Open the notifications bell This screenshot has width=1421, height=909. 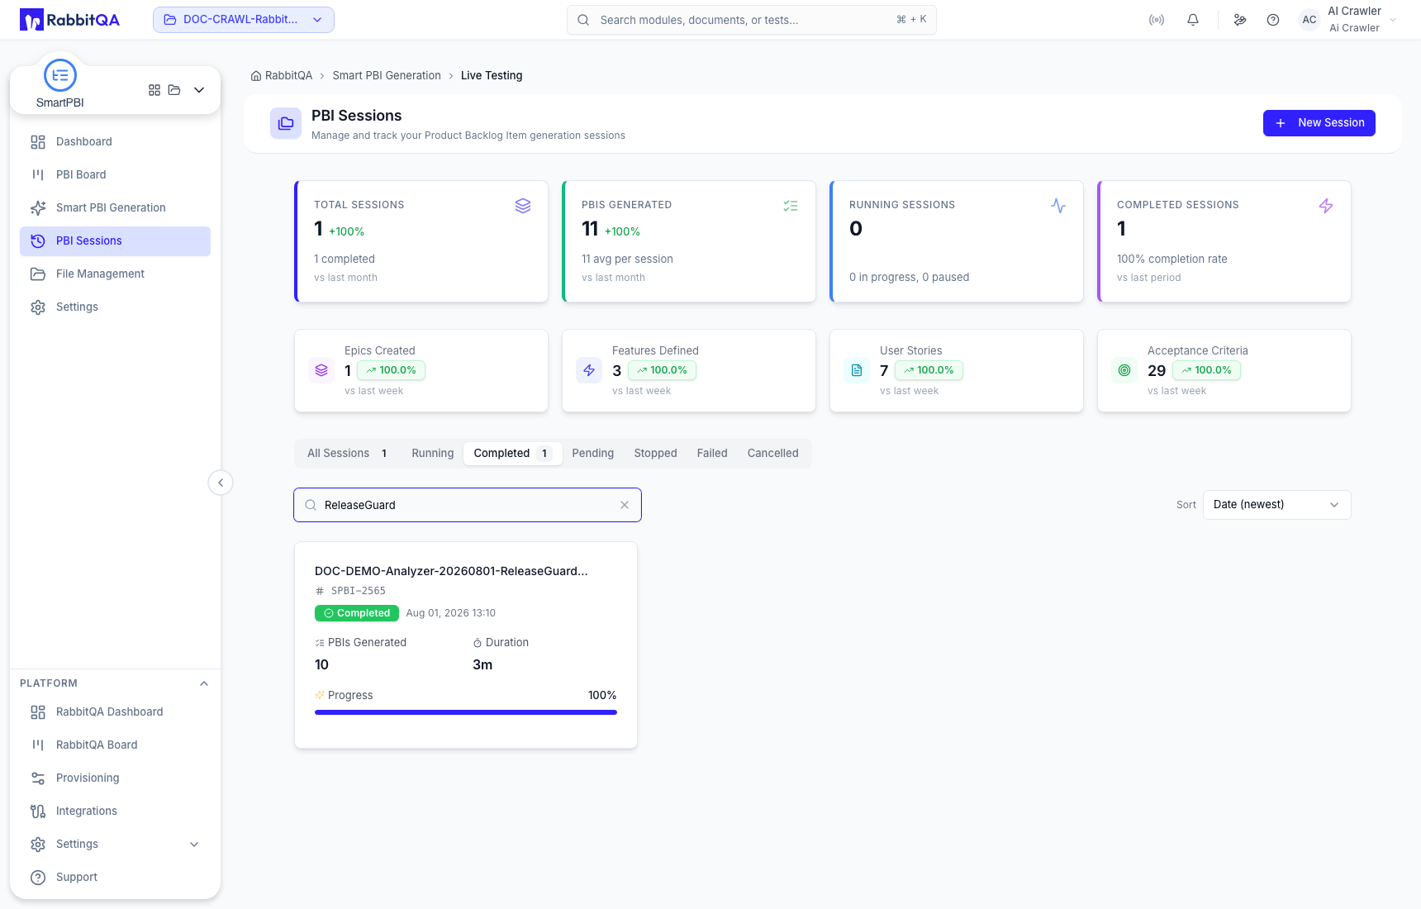1193,20
